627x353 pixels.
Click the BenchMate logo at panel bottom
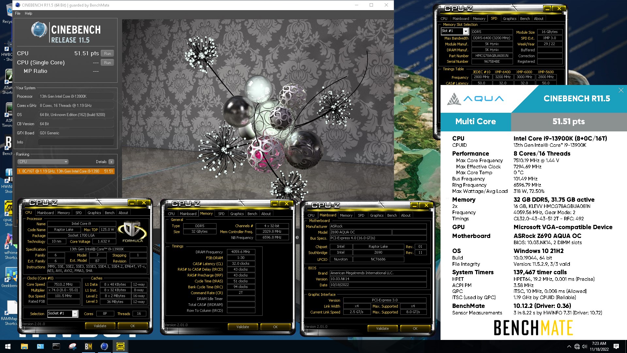533,328
